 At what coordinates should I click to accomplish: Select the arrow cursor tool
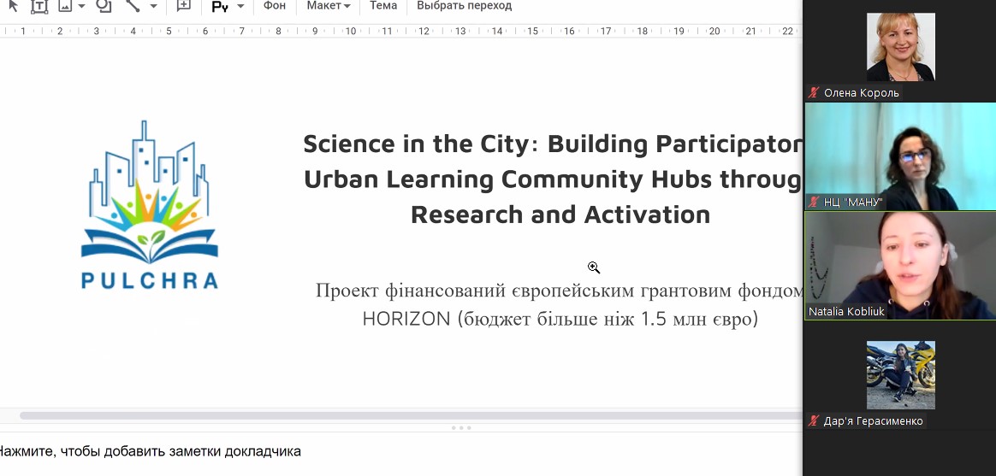12,6
